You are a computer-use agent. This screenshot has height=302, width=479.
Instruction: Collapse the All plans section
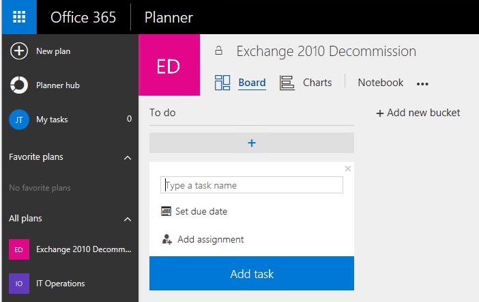tap(128, 219)
